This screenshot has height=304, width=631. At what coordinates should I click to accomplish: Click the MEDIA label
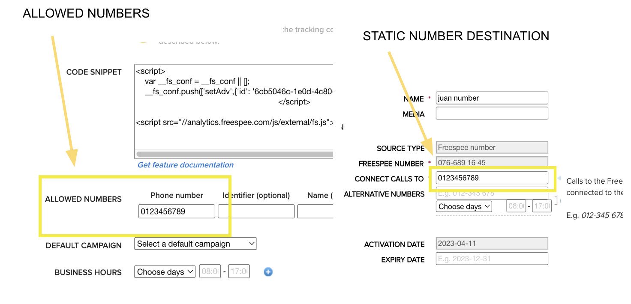point(414,114)
